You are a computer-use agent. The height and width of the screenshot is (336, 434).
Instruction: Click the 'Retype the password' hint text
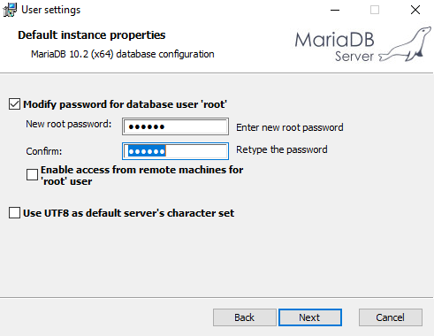[282, 149]
